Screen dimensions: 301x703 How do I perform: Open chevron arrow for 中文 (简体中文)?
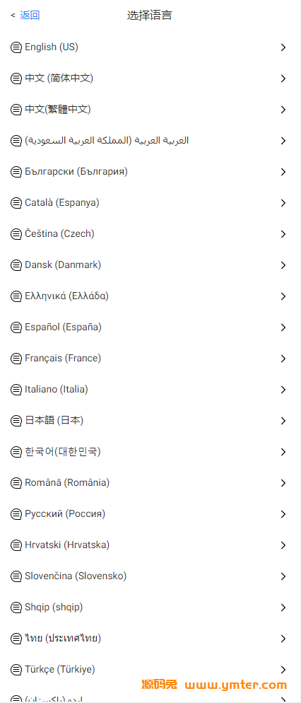(283, 79)
